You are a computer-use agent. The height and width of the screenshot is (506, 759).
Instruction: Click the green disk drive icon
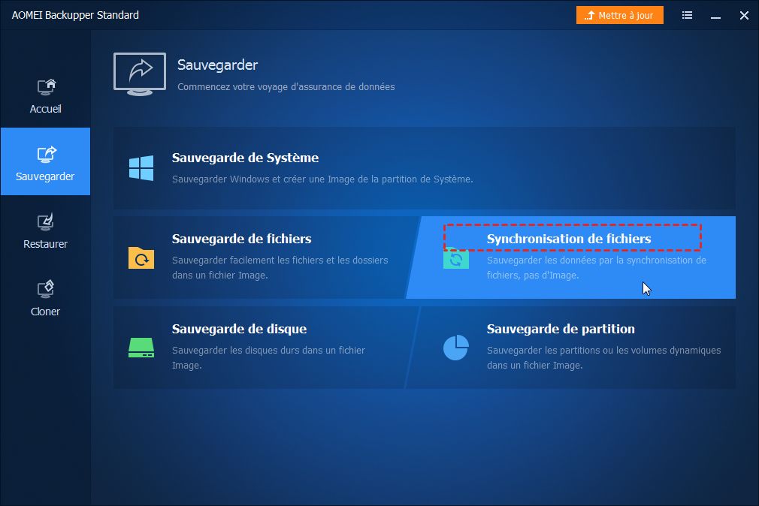[x=141, y=348]
